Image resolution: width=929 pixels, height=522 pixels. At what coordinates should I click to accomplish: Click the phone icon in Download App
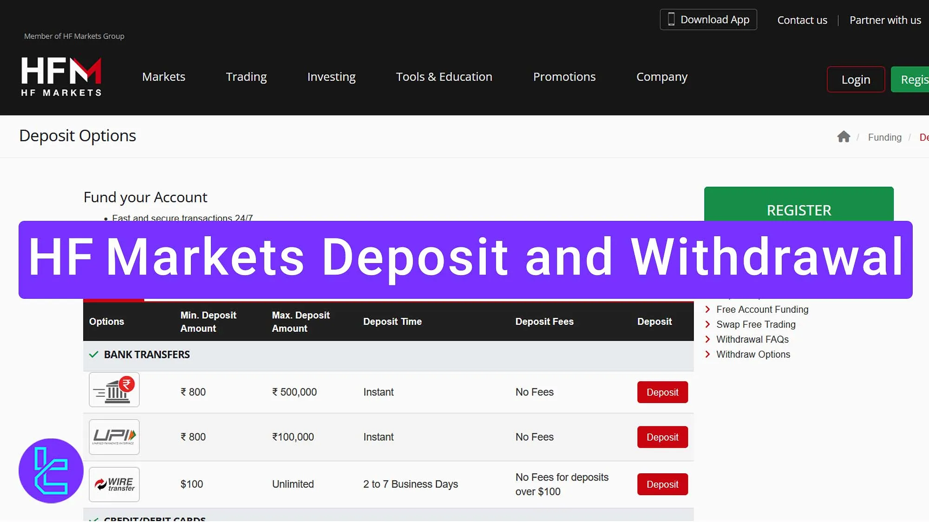tap(671, 19)
